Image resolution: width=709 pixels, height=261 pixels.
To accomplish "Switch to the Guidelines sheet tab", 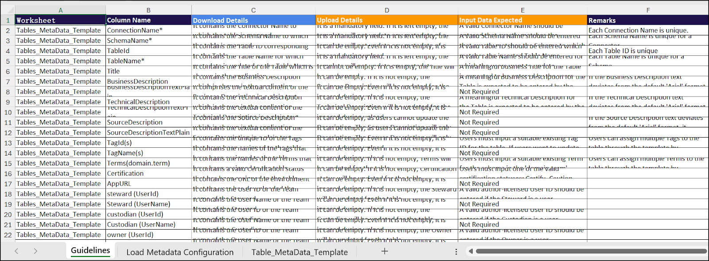I will (x=90, y=251).
